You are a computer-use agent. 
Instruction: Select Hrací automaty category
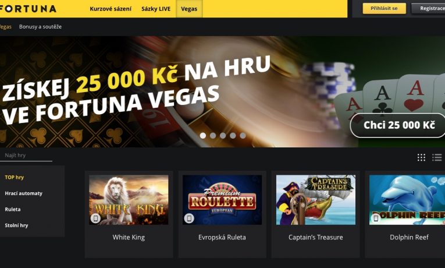click(23, 193)
